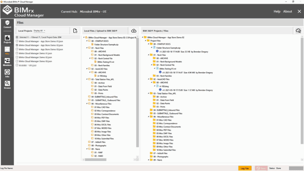
Task: Open the Display All dropdown
Action: point(39,30)
